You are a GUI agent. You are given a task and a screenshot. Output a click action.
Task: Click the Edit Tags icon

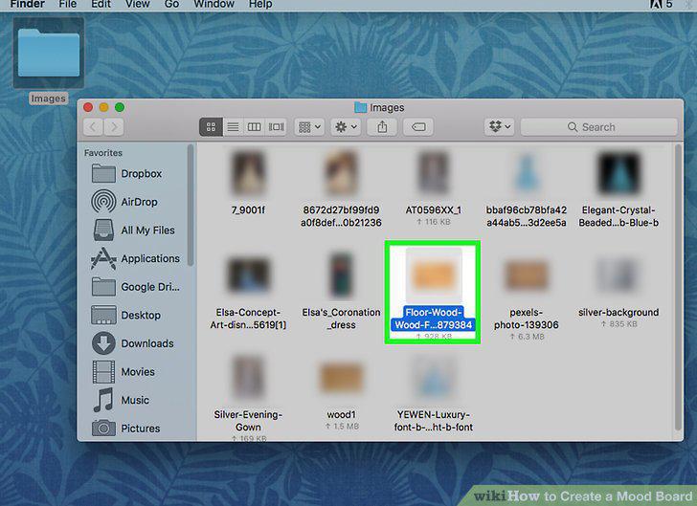pos(418,127)
